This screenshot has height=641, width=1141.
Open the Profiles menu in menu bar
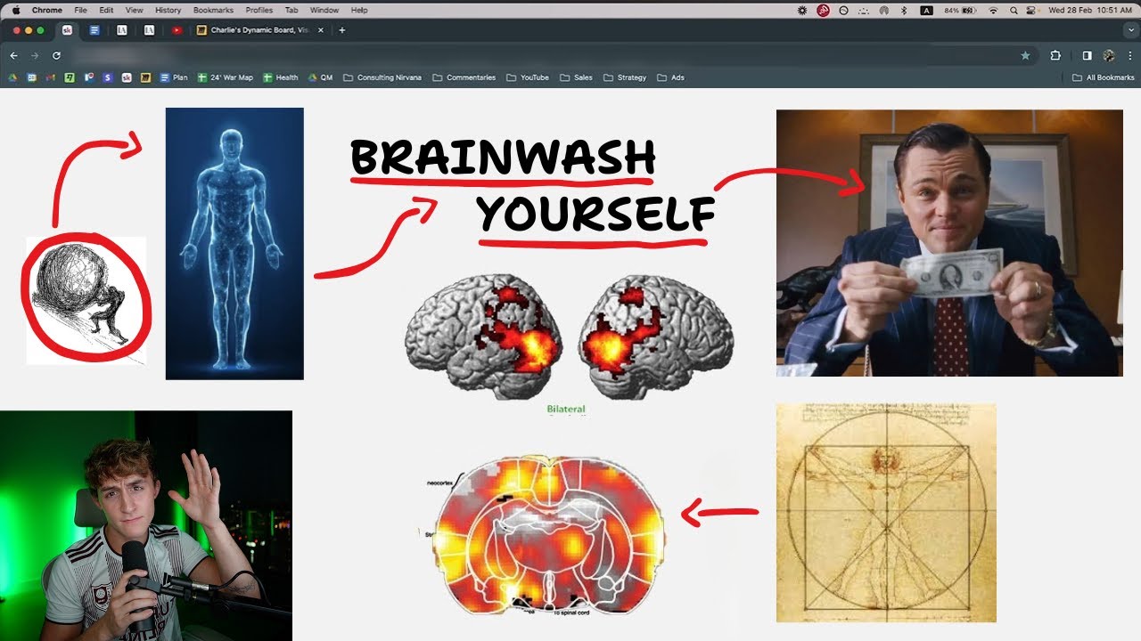(259, 10)
